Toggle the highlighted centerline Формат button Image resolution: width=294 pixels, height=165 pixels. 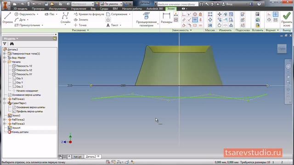tap(276, 14)
